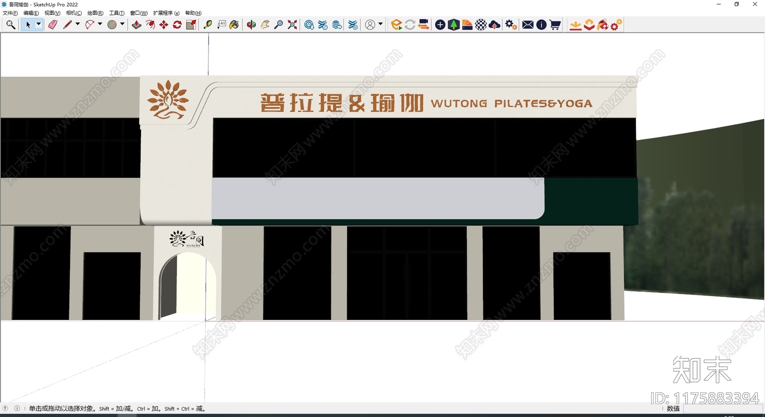Expand the Arc tool dropdown arrow
Image resolution: width=765 pixels, height=417 pixels.
[x=100, y=24]
